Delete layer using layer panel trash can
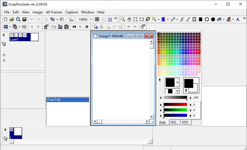 tap(4, 44)
